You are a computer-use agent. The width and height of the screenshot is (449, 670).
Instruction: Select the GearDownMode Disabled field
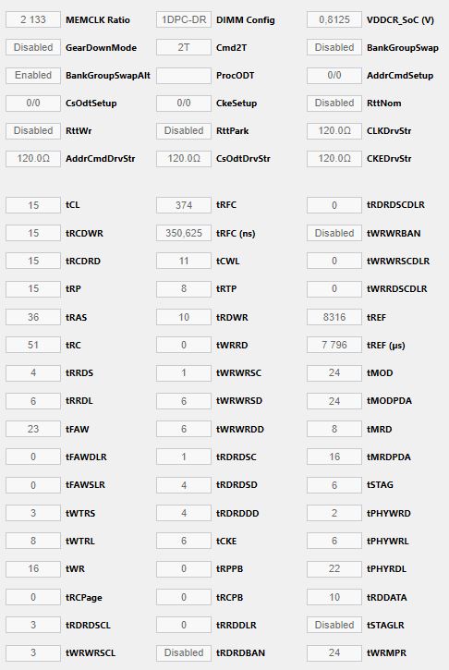[33, 47]
